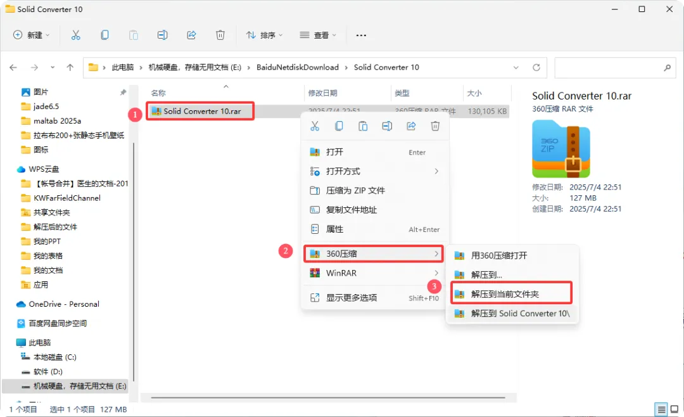
Task: Choose 压缩为 ZIP 文件
Action: tap(375, 190)
